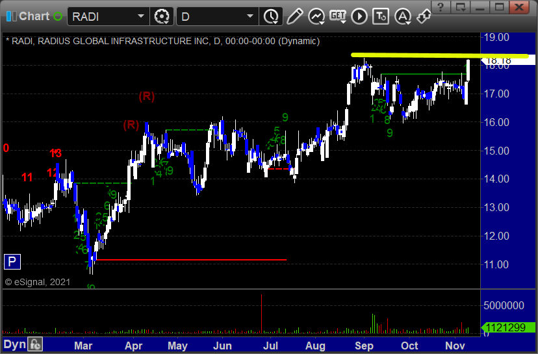Screen dimensions: 538x354
Task: Click the Jun label on time axis
Action: click(x=222, y=346)
